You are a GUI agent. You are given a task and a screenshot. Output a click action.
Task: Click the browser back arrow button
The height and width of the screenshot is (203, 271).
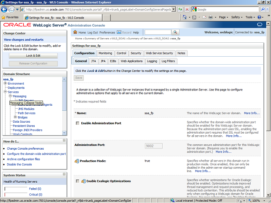[6, 9]
